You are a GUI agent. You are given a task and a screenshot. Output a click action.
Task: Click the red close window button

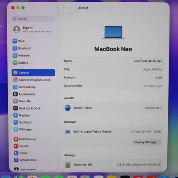pos(13,8)
